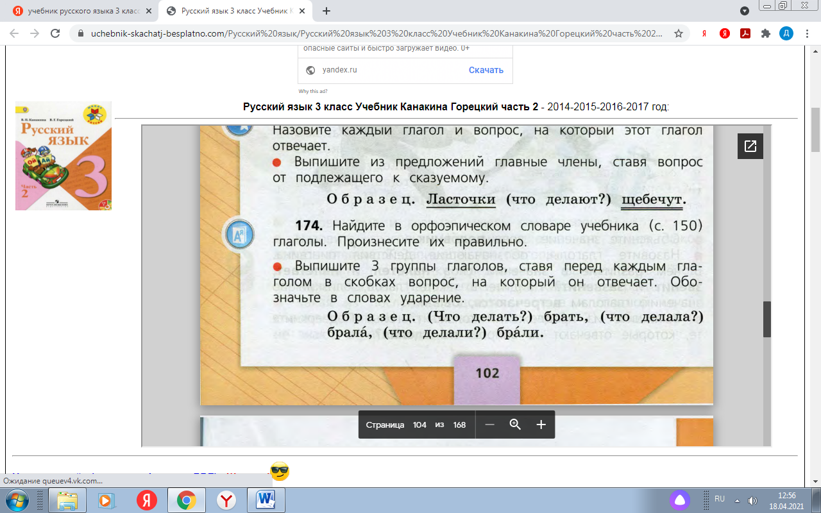
Task: Click the RU language indicator
Action: 720,498
